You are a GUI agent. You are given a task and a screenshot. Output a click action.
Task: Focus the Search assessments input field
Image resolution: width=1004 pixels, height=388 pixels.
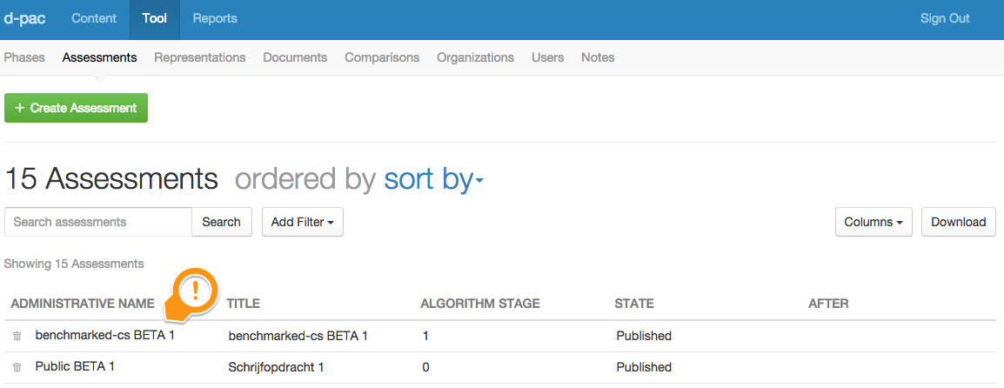pyautogui.click(x=97, y=222)
